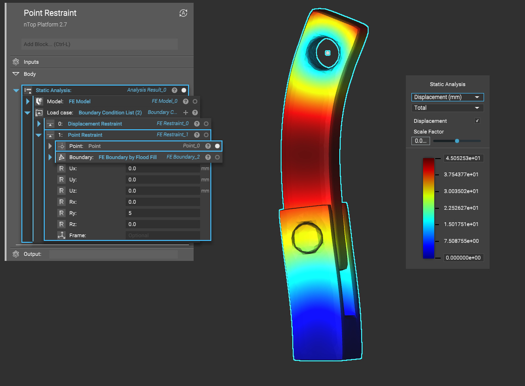Click legend maximum value 4.505253e+01
525x386 pixels.
pyautogui.click(x=464, y=158)
